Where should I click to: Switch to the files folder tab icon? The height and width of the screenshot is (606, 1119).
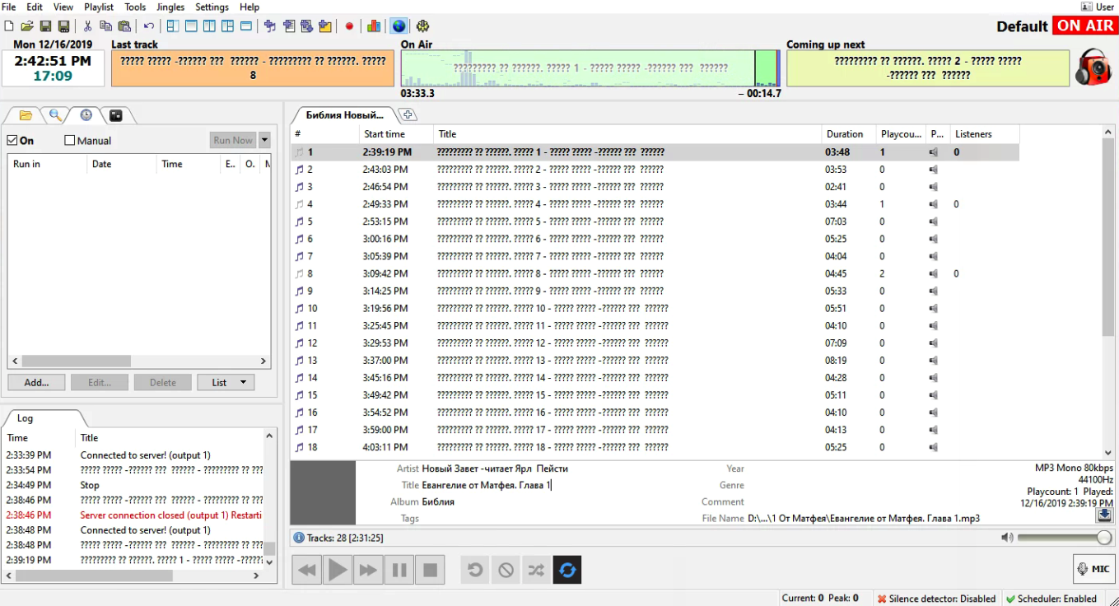point(26,115)
